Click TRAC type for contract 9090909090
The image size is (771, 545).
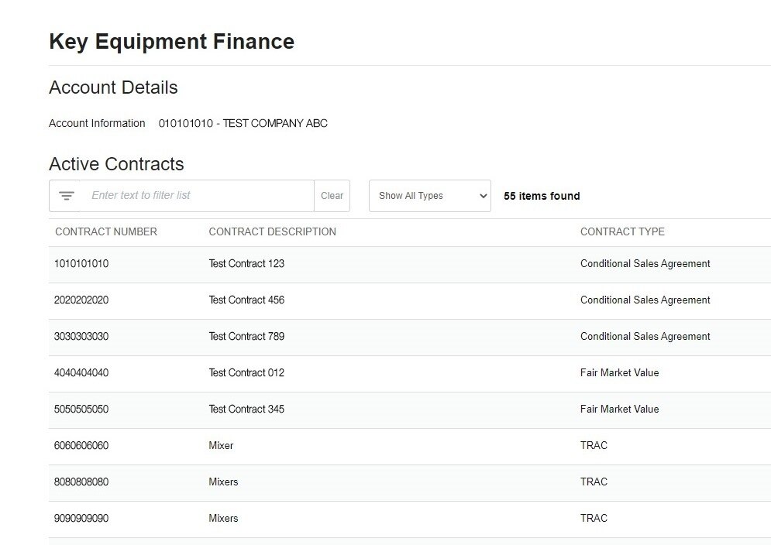point(594,519)
